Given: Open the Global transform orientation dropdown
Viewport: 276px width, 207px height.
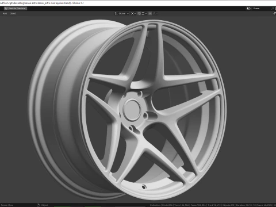Looking at the screenshot, I should (122, 13).
